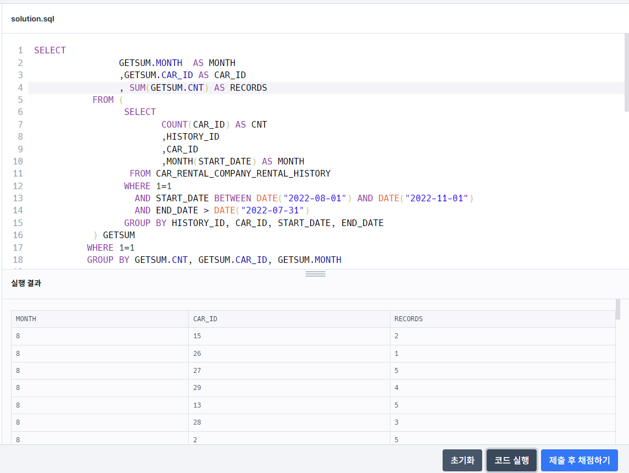This screenshot has height=473, width=629.
Task: Click line number 13 in gutter
Action: [x=18, y=198]
